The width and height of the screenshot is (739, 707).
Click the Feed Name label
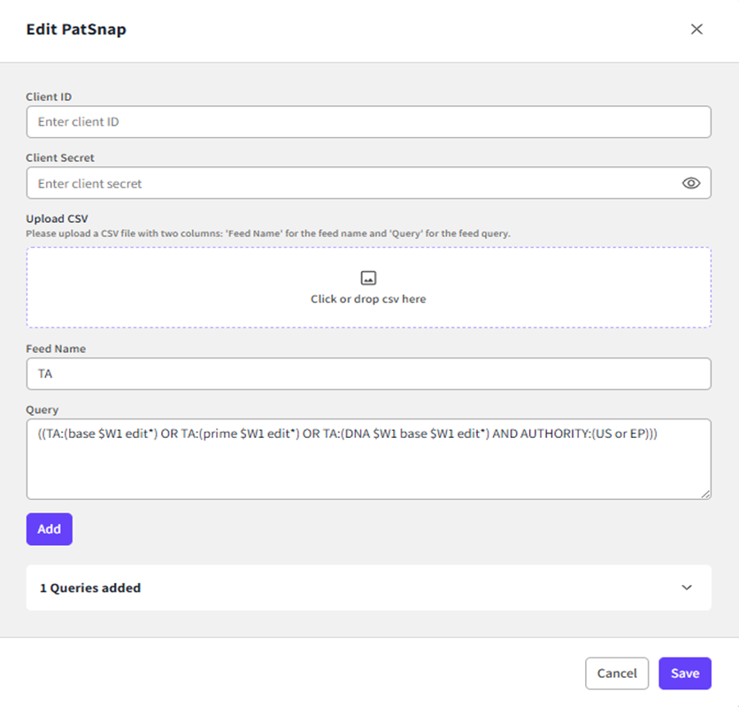(x=56, y=349)
